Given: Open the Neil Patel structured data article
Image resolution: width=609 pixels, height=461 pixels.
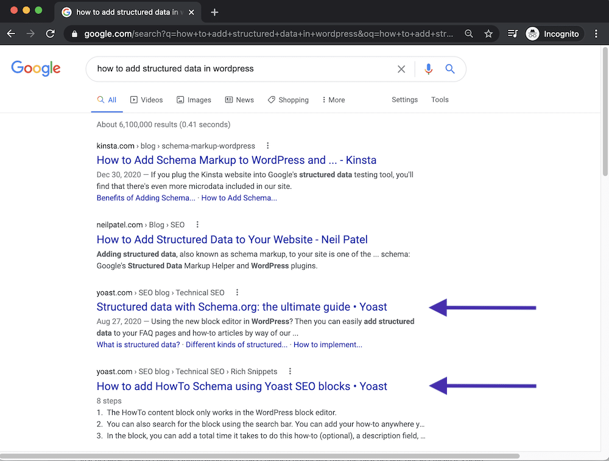Looking at the screenshot, I should tap(231, 239).
